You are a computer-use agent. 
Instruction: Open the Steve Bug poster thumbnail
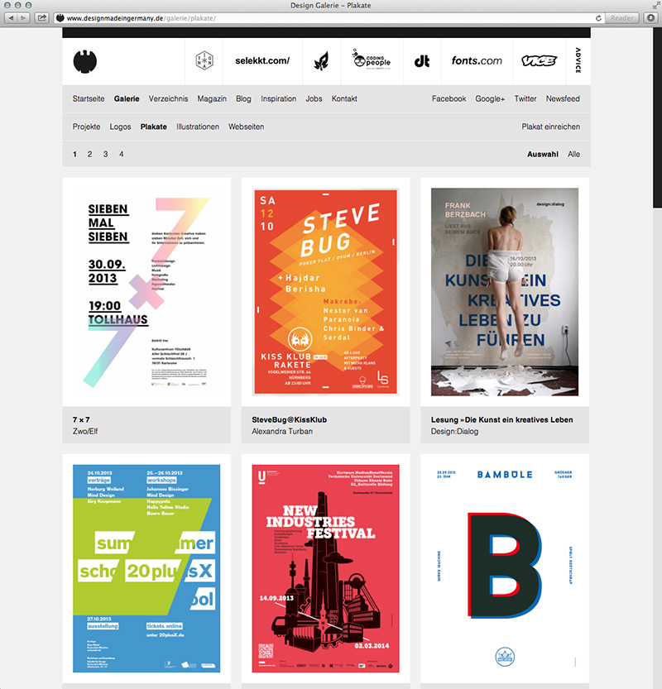[x=325, y=291]
